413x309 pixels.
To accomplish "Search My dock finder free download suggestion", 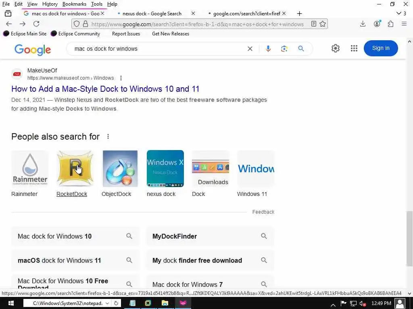I will (x=210, y=260).
